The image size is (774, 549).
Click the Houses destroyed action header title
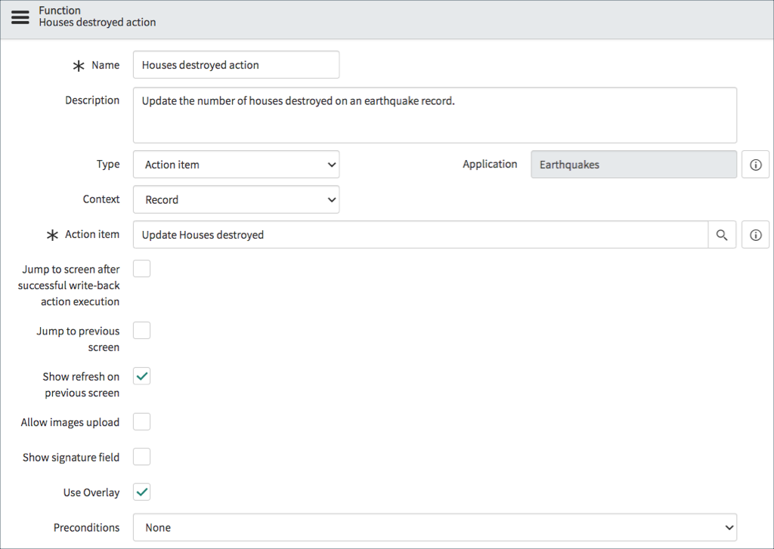(x=97, y=23)
